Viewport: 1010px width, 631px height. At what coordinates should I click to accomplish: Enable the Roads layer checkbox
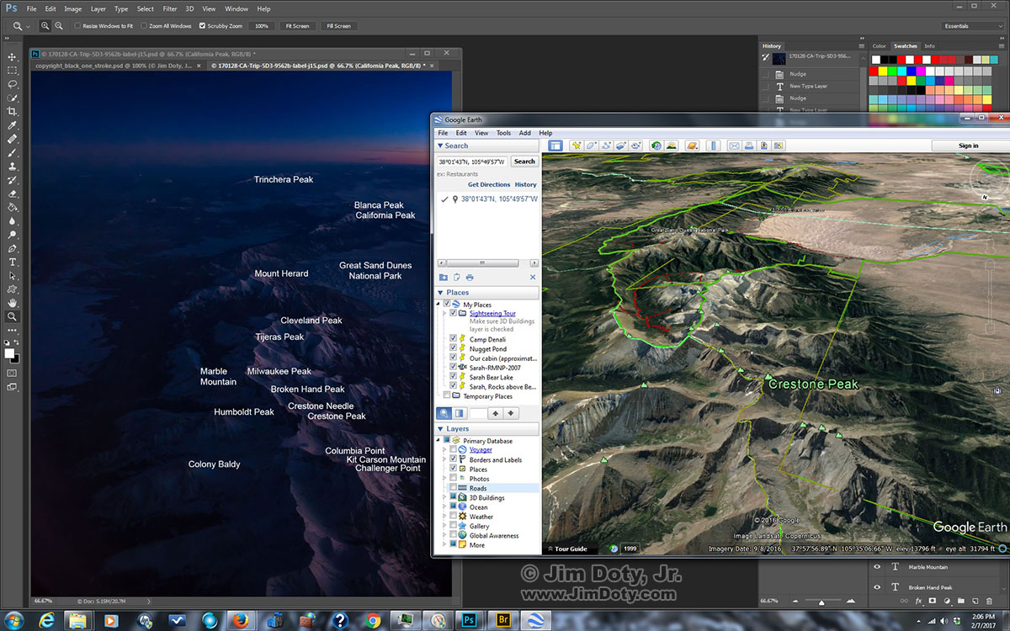[x=454, y=488]
